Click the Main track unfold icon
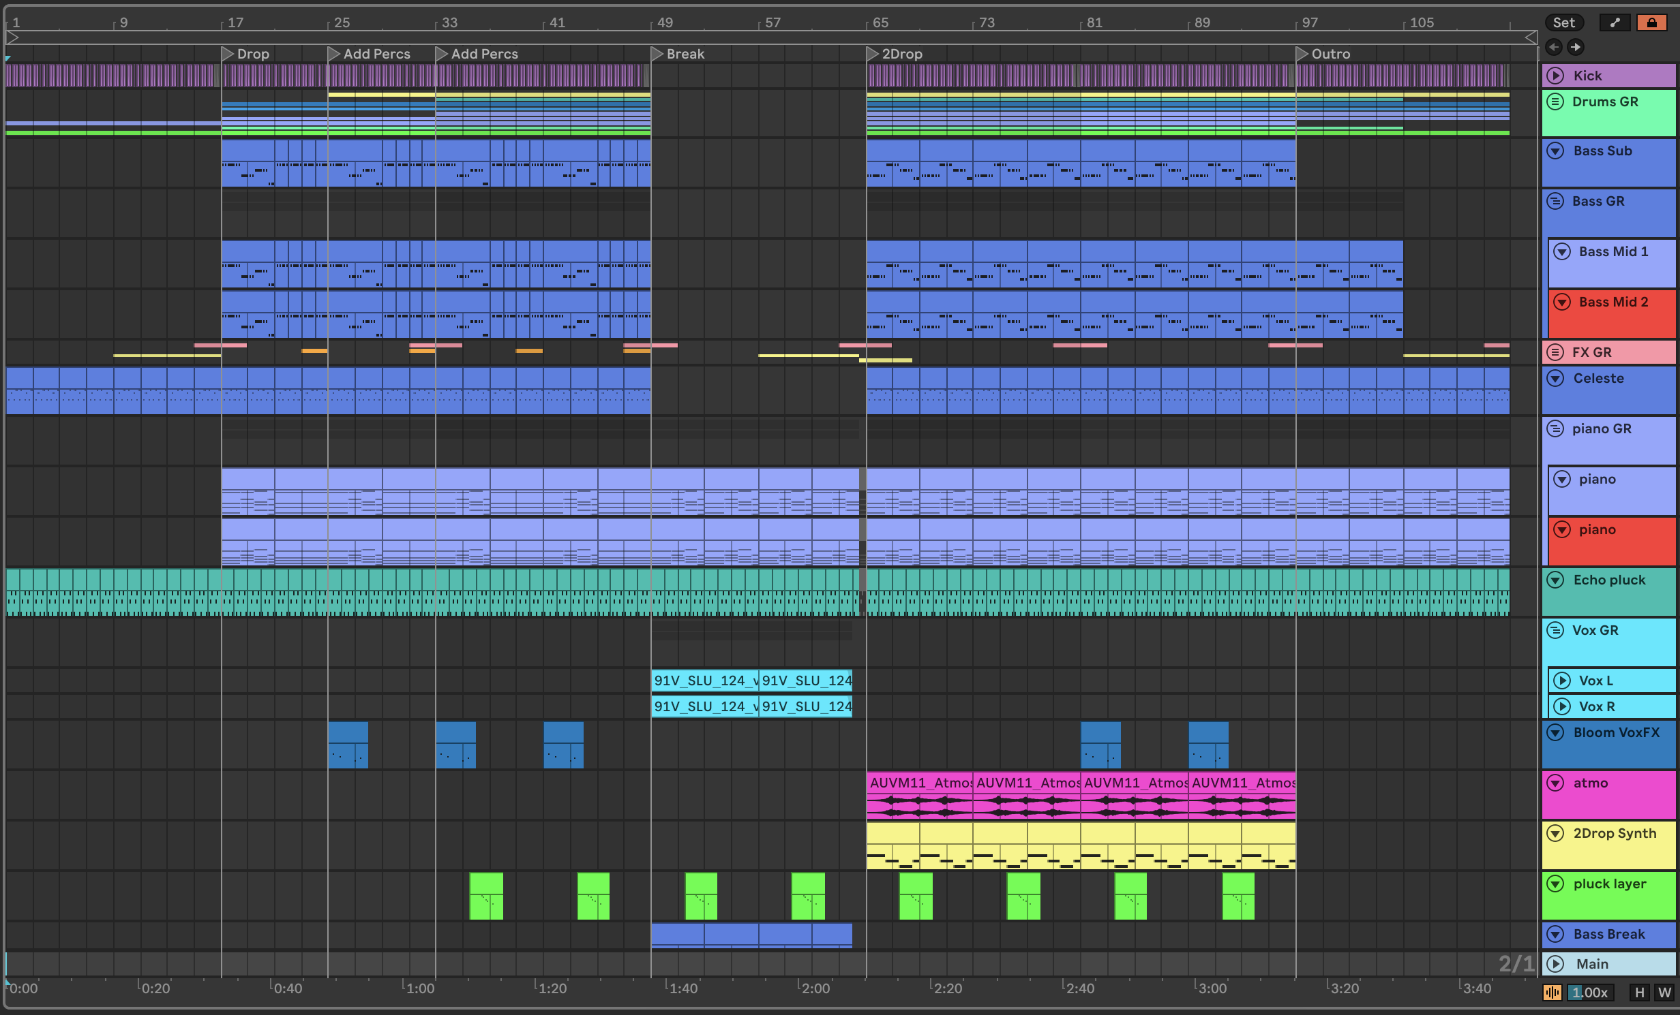Screen dimensions: 1680x1015 pyautogui.click(x=1555, y=964)
